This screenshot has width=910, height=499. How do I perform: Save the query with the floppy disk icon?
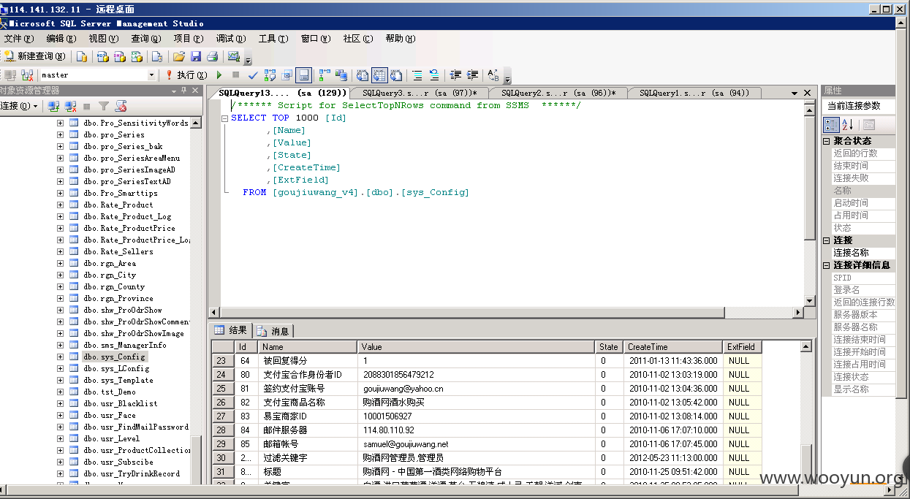tap(196, 56)
